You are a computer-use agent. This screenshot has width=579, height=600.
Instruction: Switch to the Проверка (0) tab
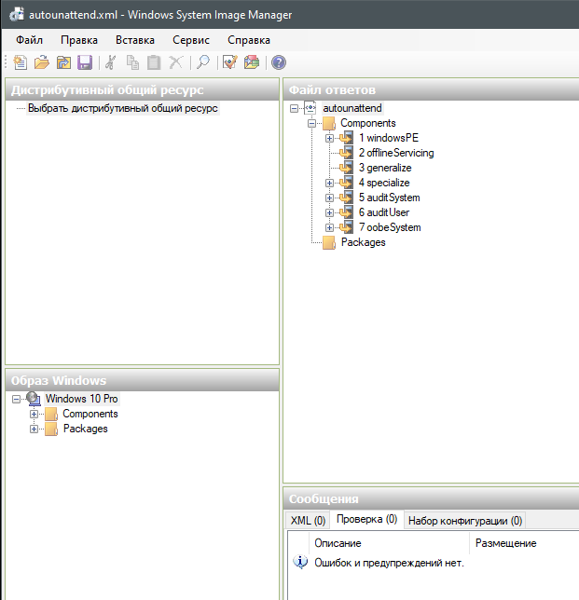366,519
